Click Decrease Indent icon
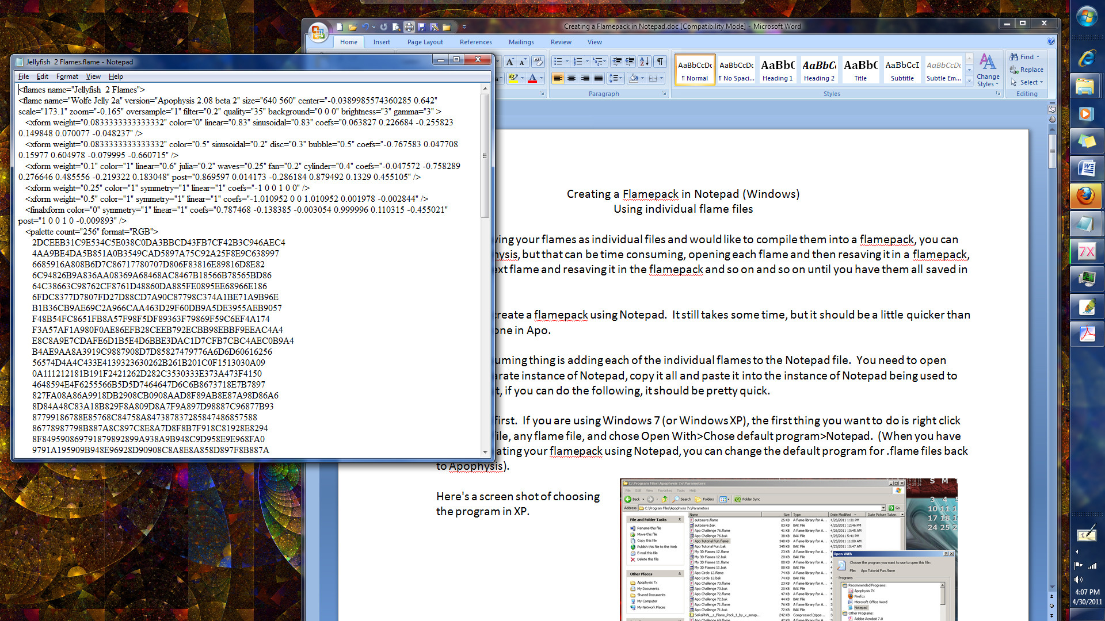 click(617, 62)
